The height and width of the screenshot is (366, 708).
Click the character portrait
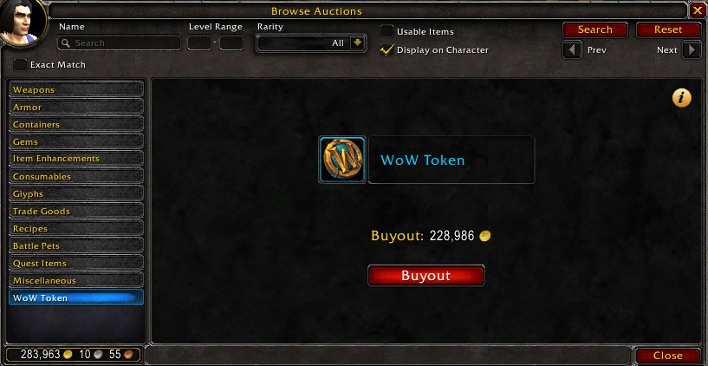pos(22,22)
